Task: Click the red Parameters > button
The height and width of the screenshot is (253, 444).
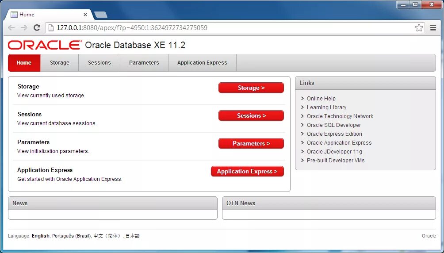Action: click(251, 143)
